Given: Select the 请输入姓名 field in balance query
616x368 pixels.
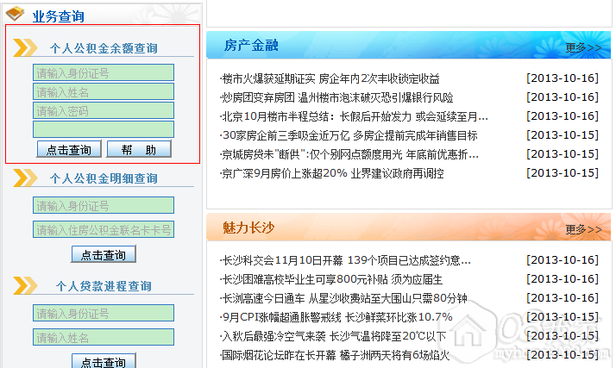Looking at the screenshot, I should (x=104, y=91).
